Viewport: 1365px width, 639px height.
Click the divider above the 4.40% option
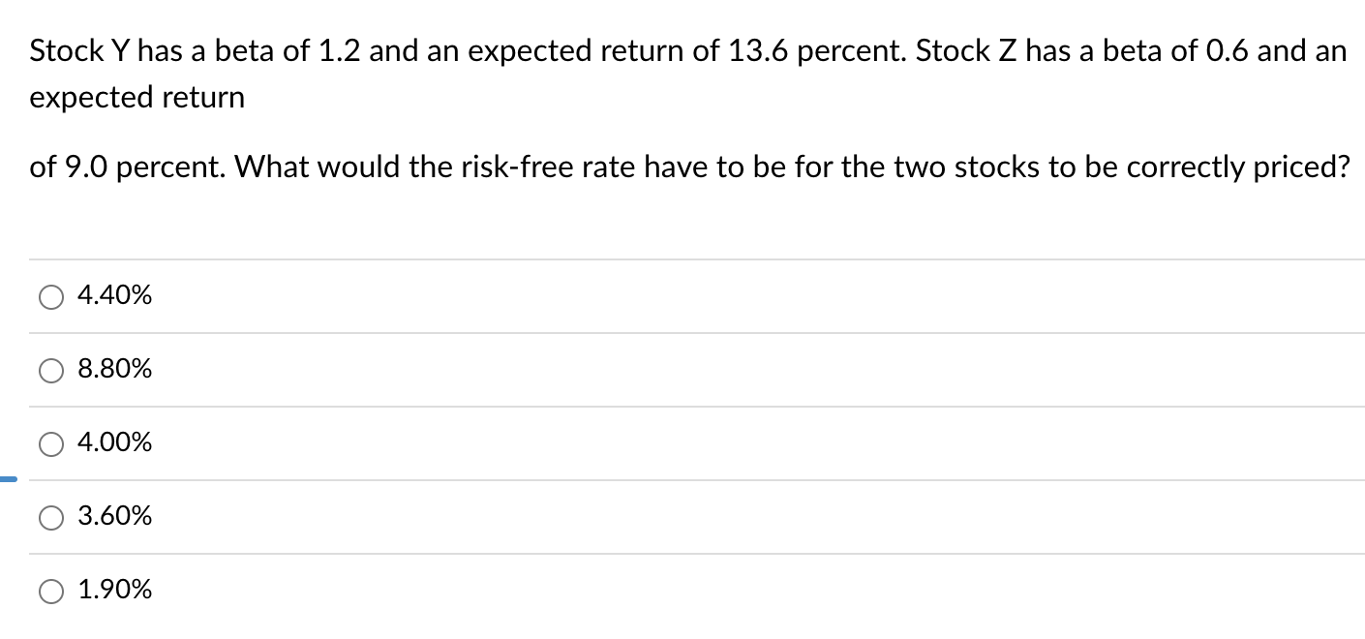pyautogui.click(x=678, y=259)
